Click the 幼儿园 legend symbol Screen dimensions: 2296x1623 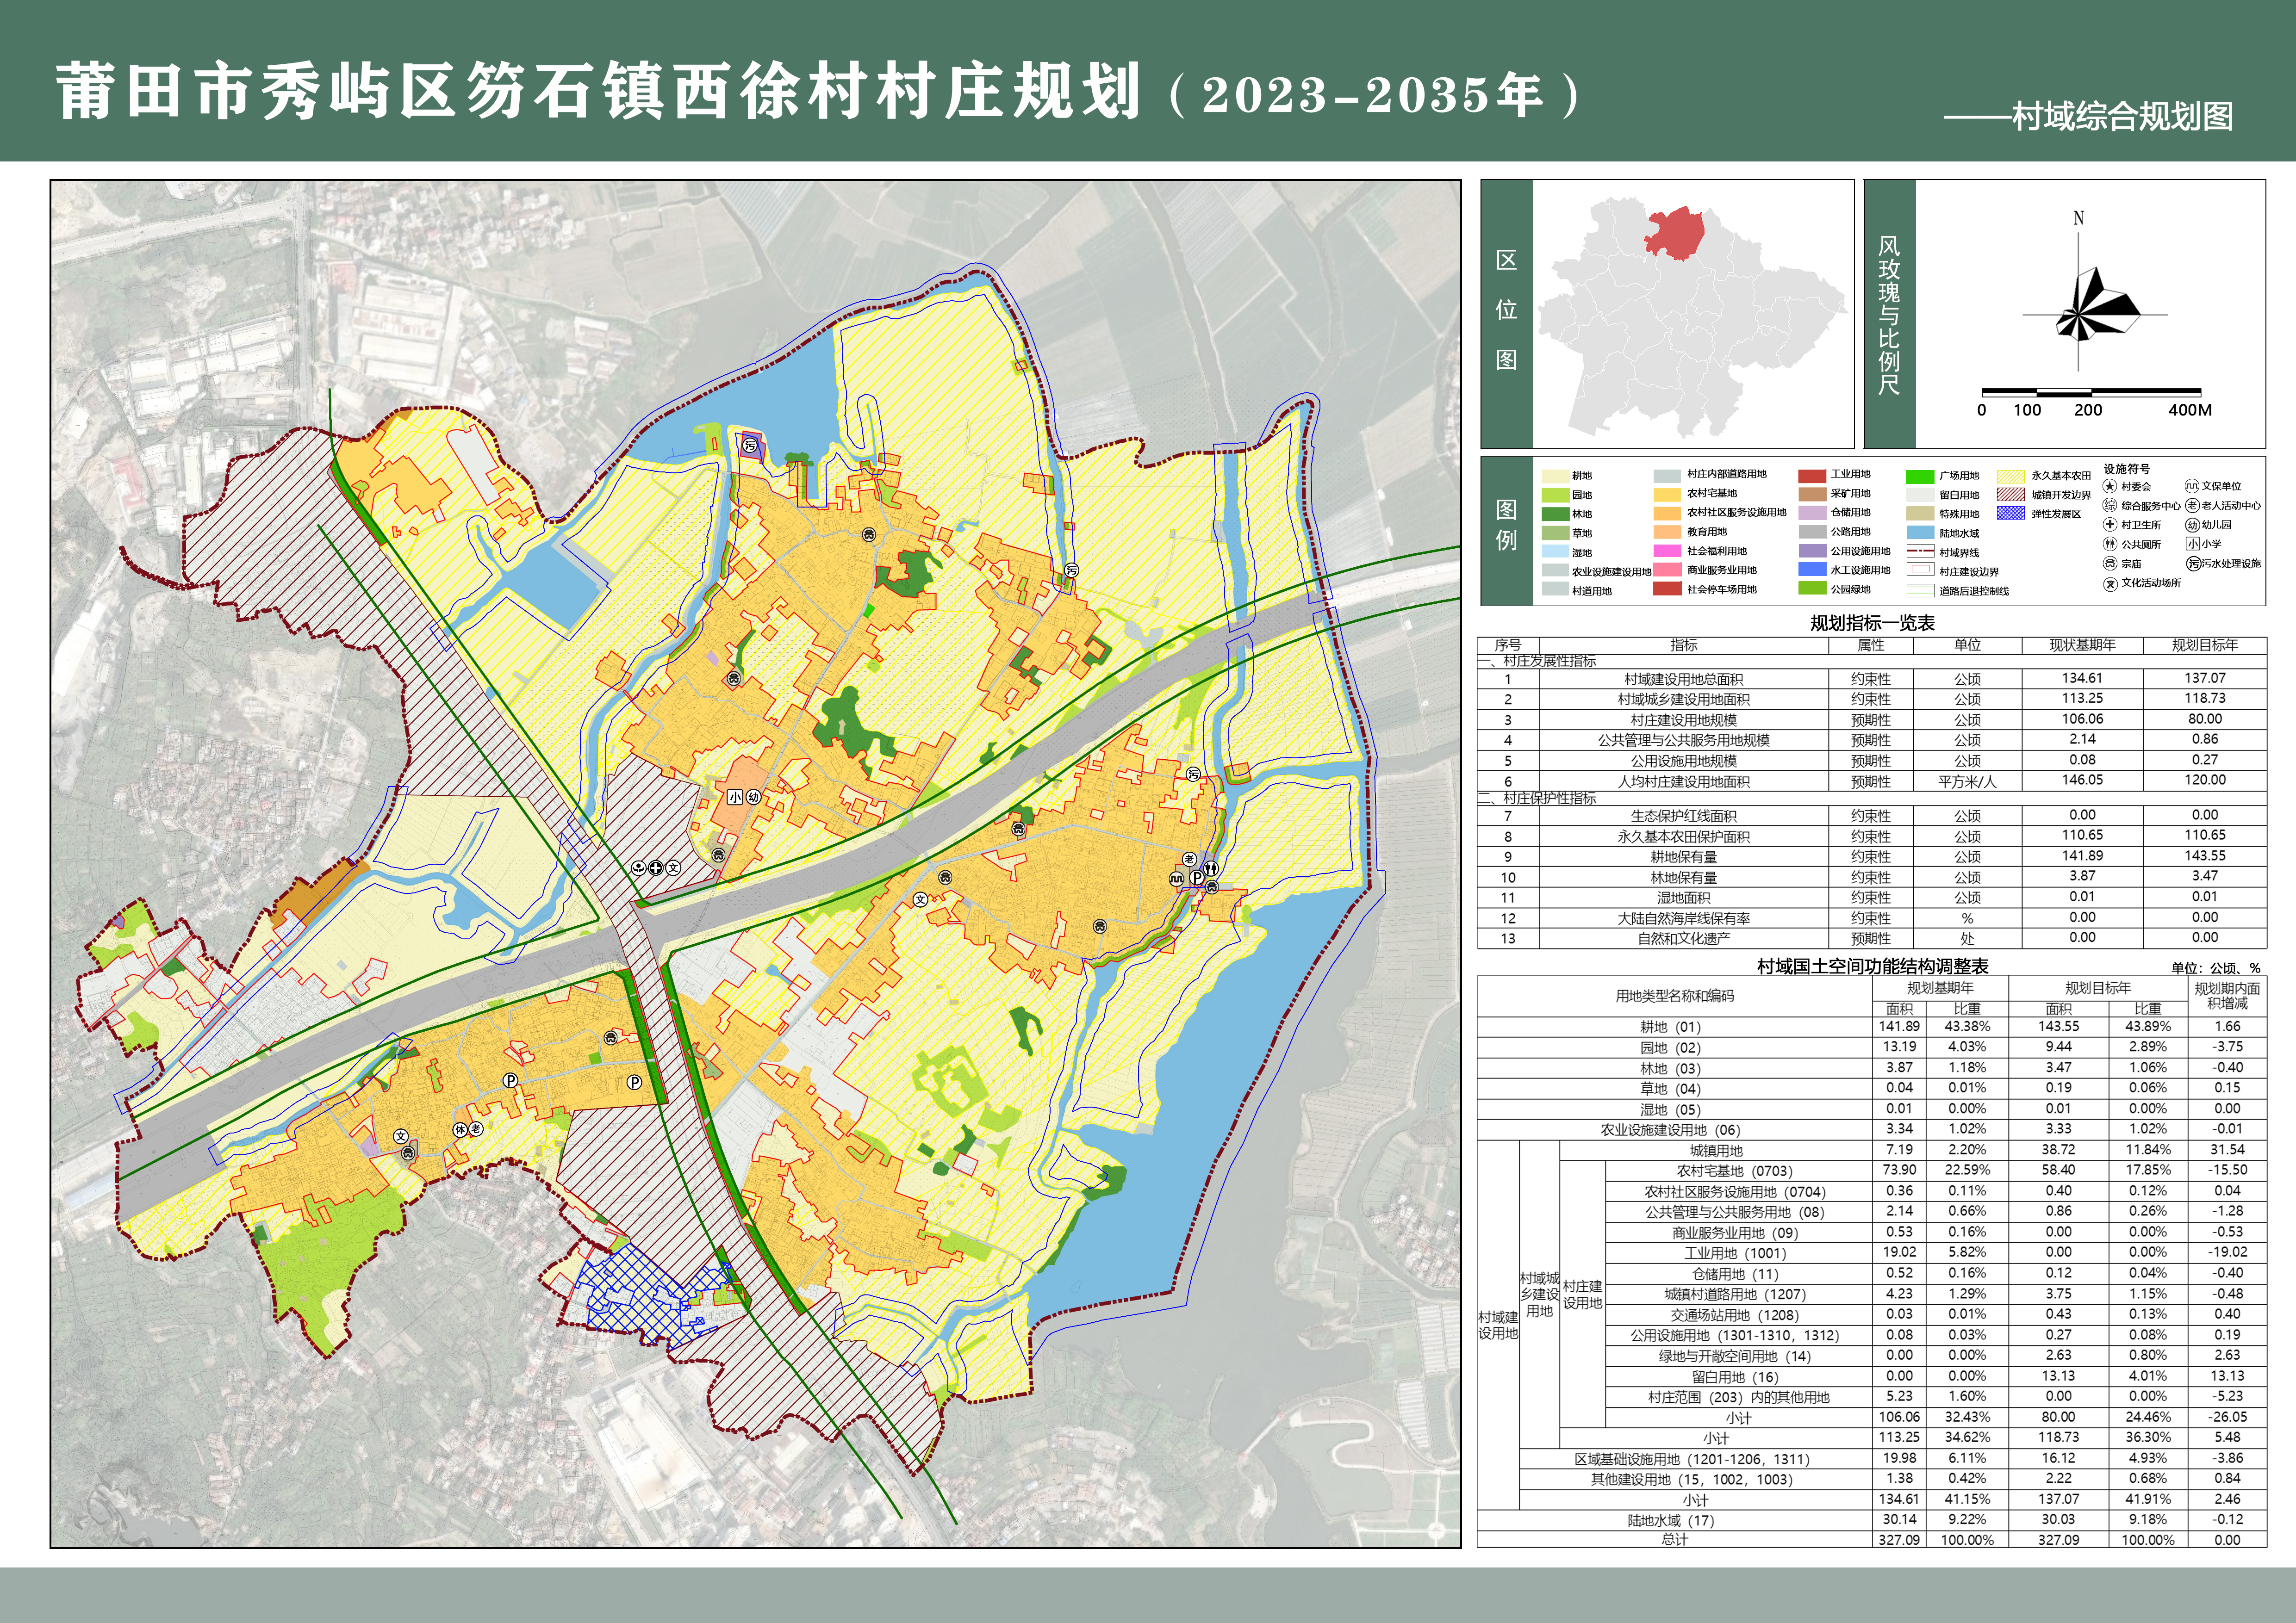click(2192, 525)
